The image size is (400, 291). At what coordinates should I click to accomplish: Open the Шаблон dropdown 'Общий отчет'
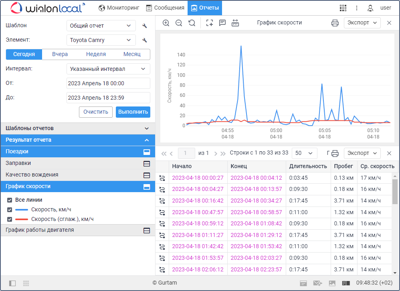tap(101, 26)
